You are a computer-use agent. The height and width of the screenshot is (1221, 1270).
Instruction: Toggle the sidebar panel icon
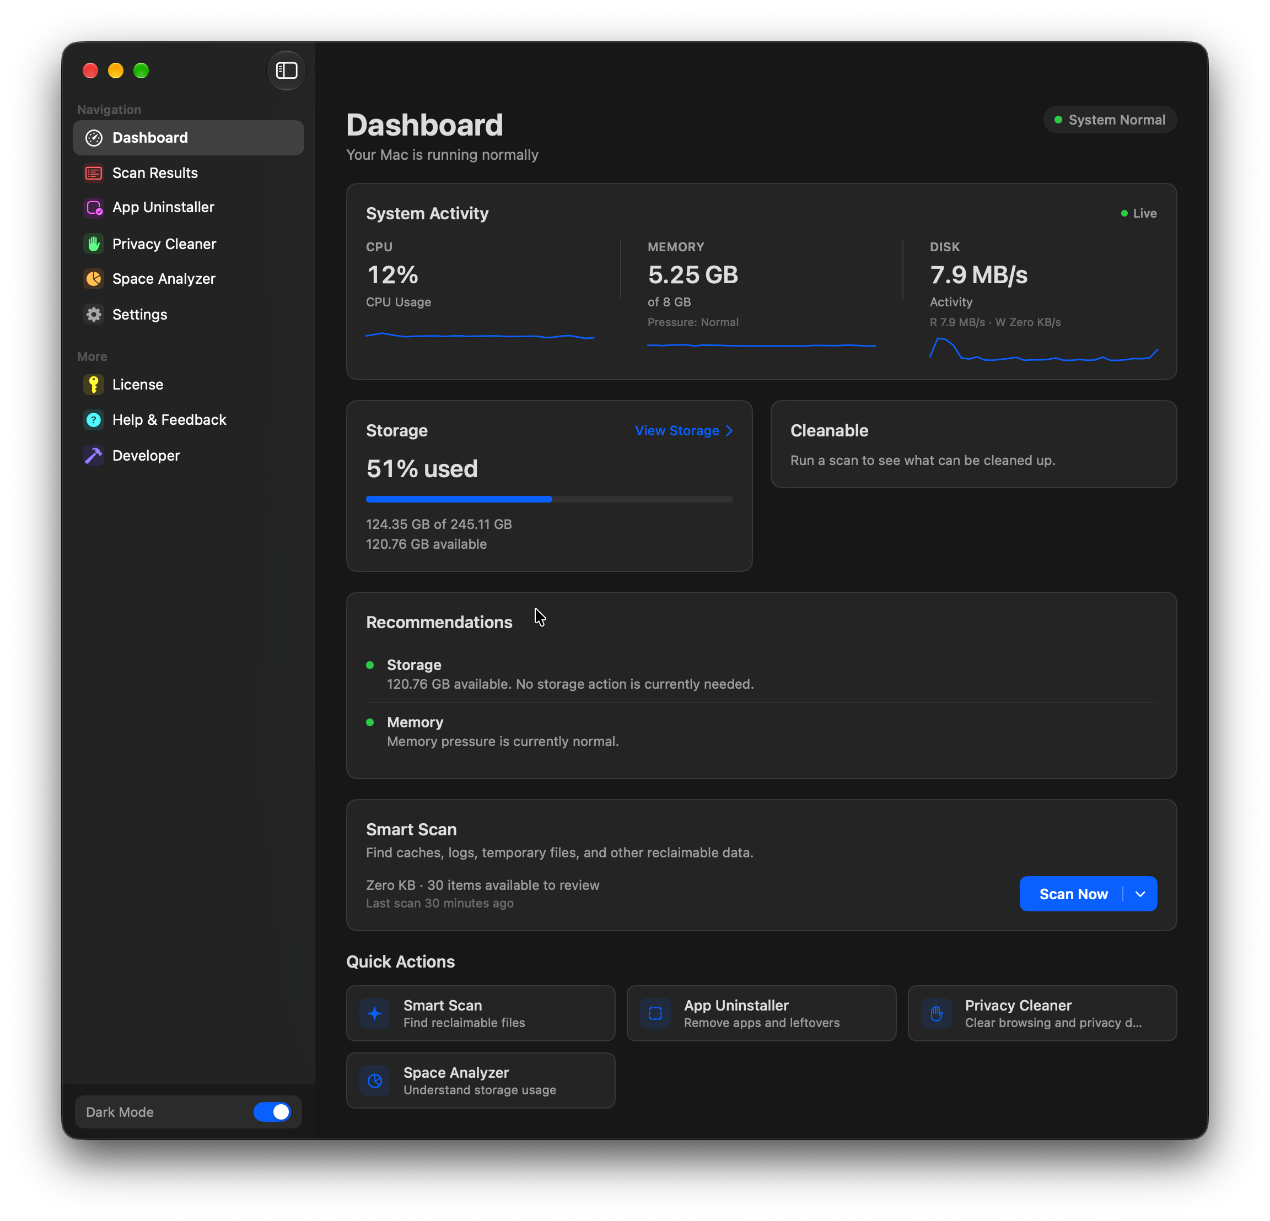click(287, 70)
